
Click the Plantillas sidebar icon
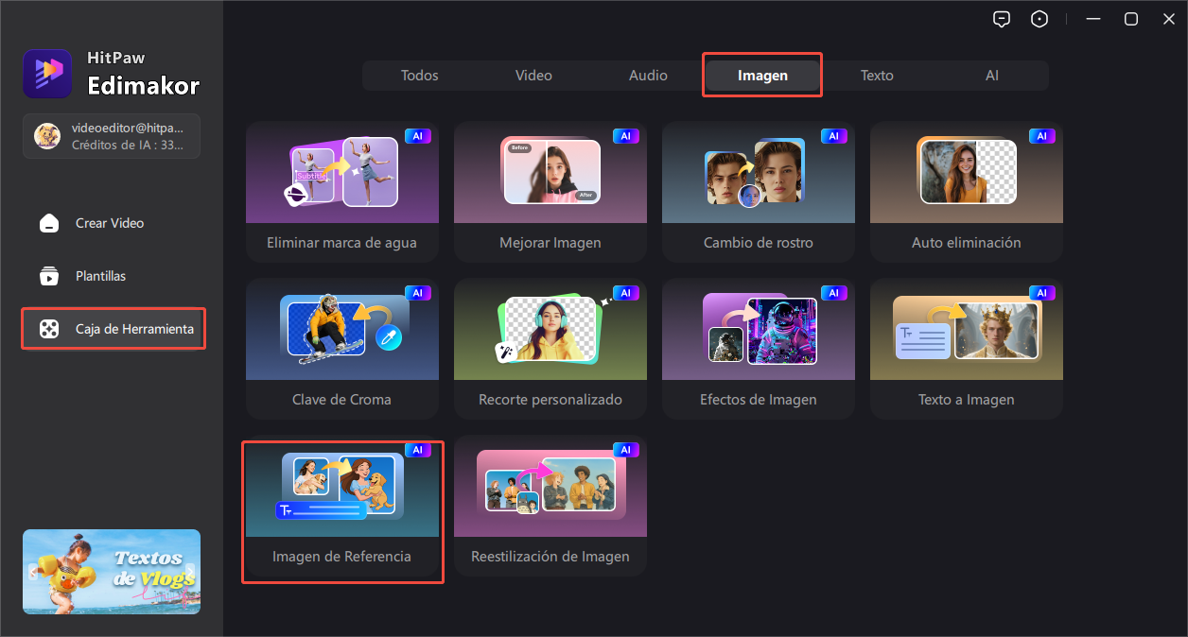coord(48,276)
